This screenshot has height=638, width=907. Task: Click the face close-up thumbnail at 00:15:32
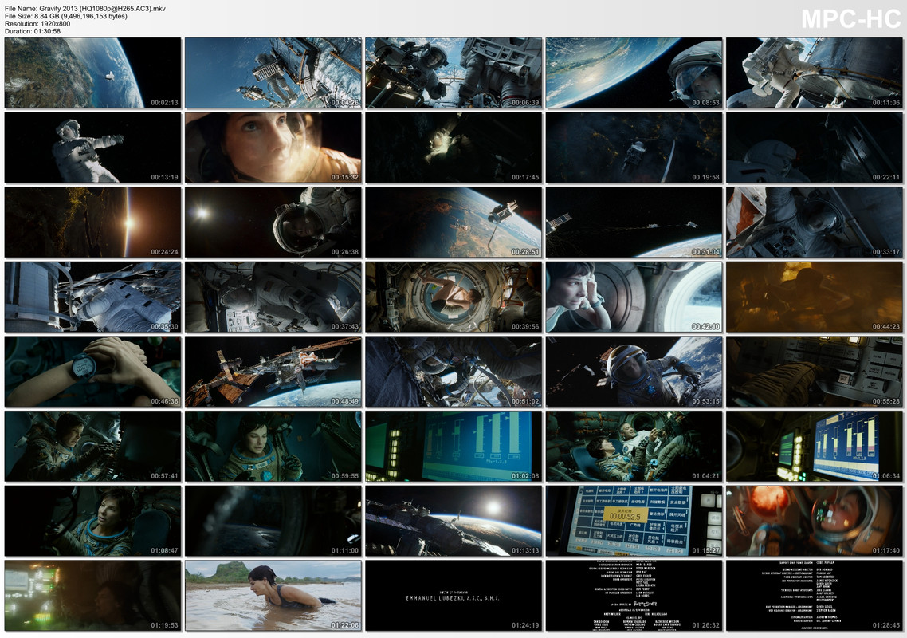tap(273, 148)
